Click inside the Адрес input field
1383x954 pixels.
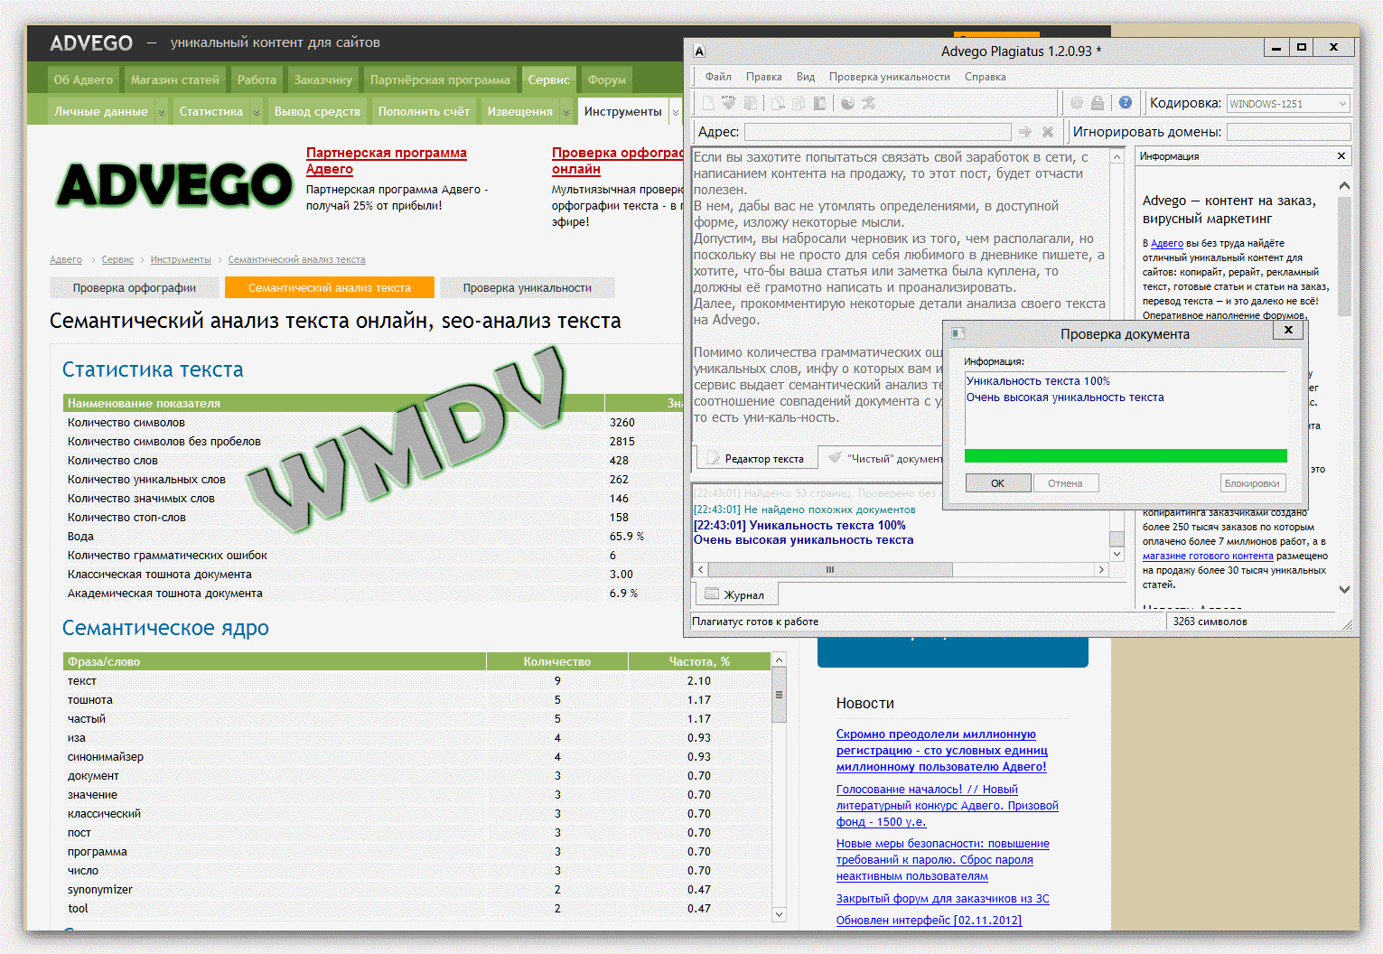(877, 132)
